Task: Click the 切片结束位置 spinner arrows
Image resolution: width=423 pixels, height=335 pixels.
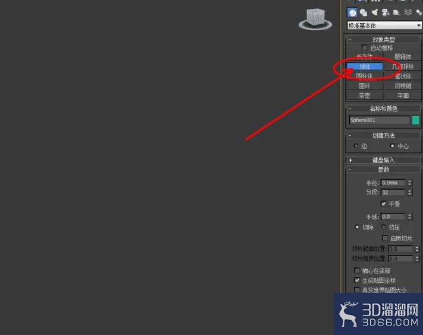Action: [x=417, y=259]
